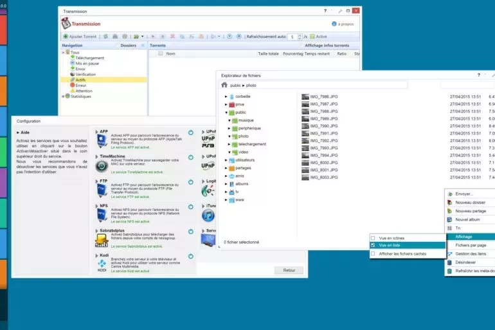Screen dimensions: 495x330
Task: Toggle the TimeMachine service power button
Action: pos(191,157)
